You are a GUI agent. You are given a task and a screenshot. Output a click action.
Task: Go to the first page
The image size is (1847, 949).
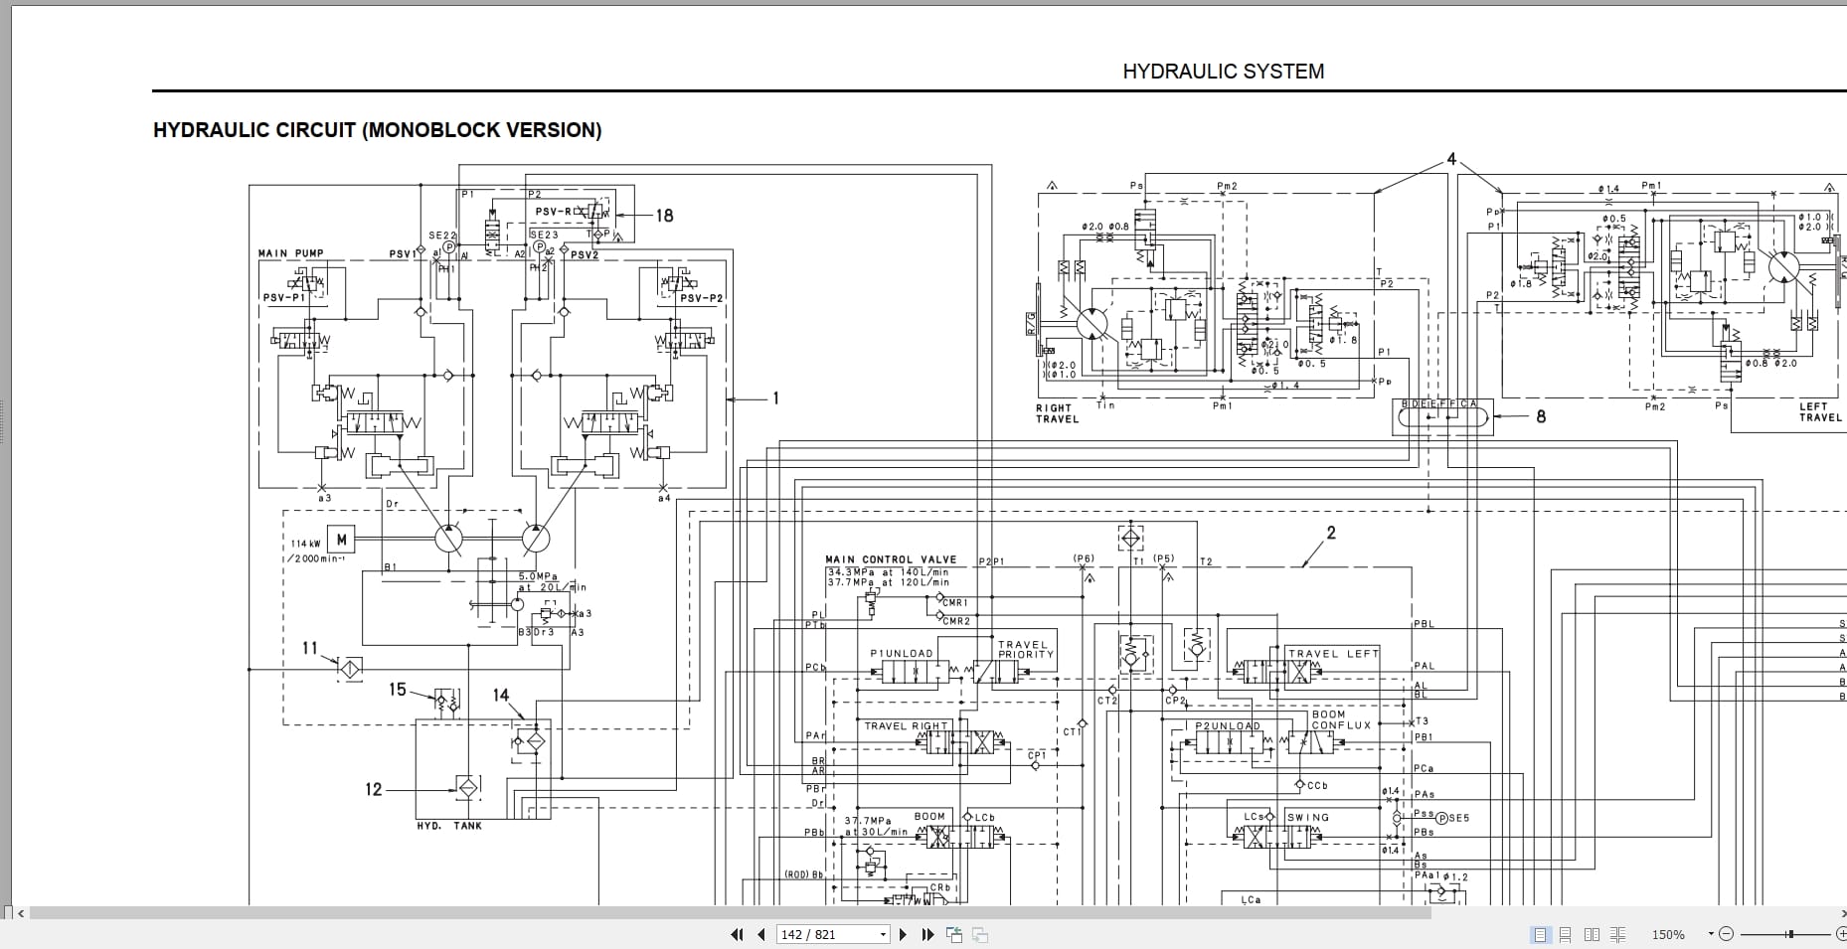click(x=737, y=934)
